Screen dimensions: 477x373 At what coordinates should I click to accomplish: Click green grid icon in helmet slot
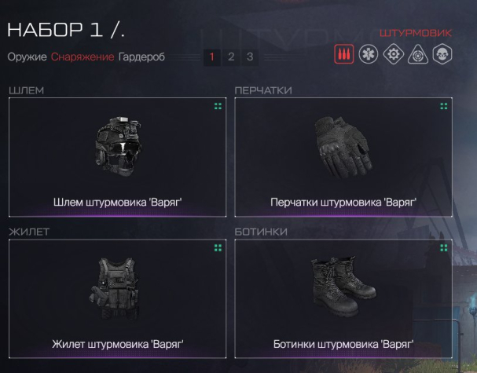218,106
